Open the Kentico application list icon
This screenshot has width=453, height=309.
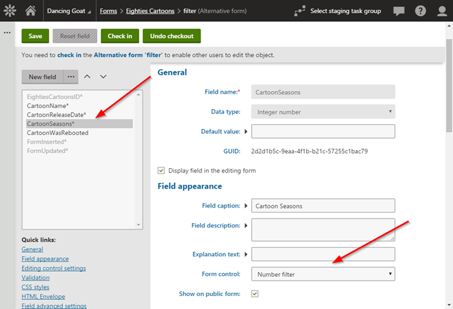pyautogui.click(x=10, y=11)
